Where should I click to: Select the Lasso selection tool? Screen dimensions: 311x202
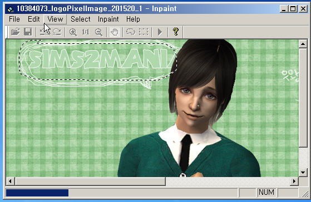(131, 32)
